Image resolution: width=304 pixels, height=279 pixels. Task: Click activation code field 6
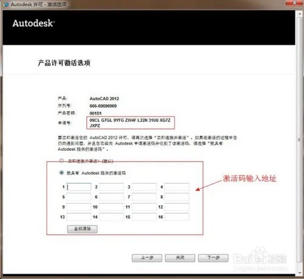click(x=111, y=197)
